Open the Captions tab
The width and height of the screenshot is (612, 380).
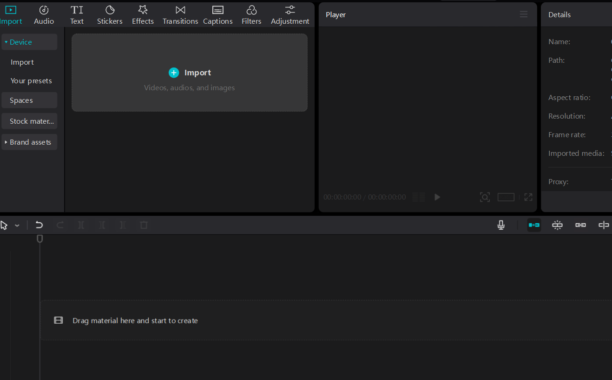[x=217, y=15]
